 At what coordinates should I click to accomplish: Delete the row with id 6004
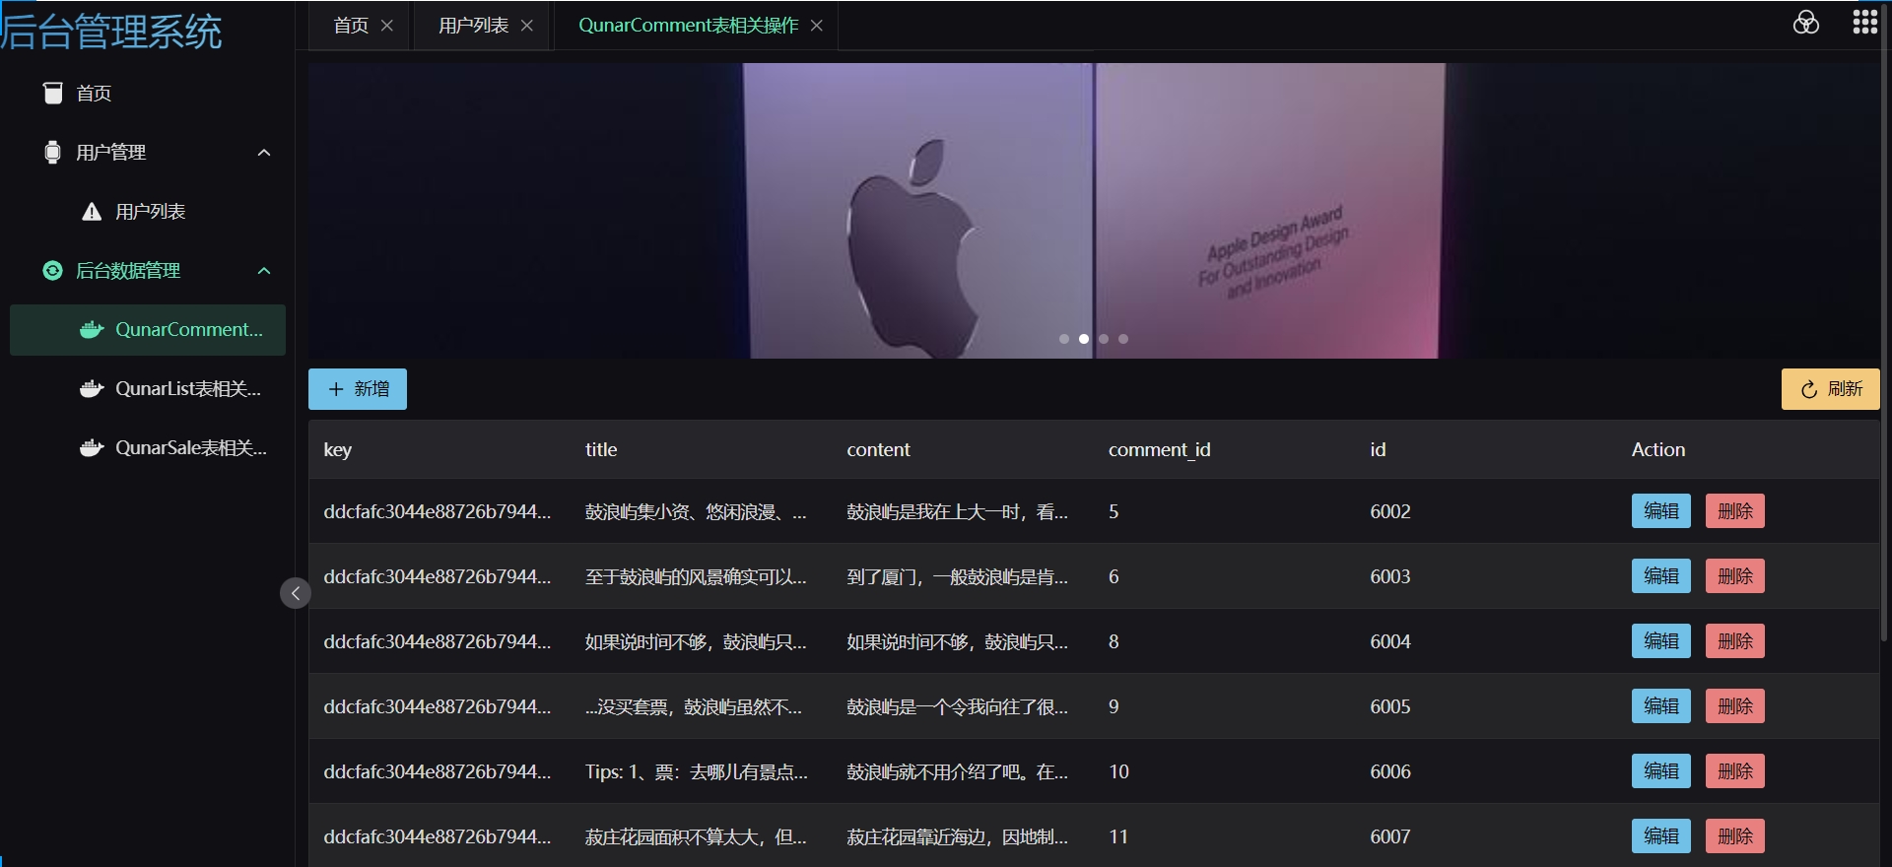click(x=1734, y=641)
